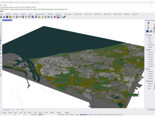This screenshot has width=155, height=116.
Task: Toggle Gumball in the status bar
Action: pos(91,115)
